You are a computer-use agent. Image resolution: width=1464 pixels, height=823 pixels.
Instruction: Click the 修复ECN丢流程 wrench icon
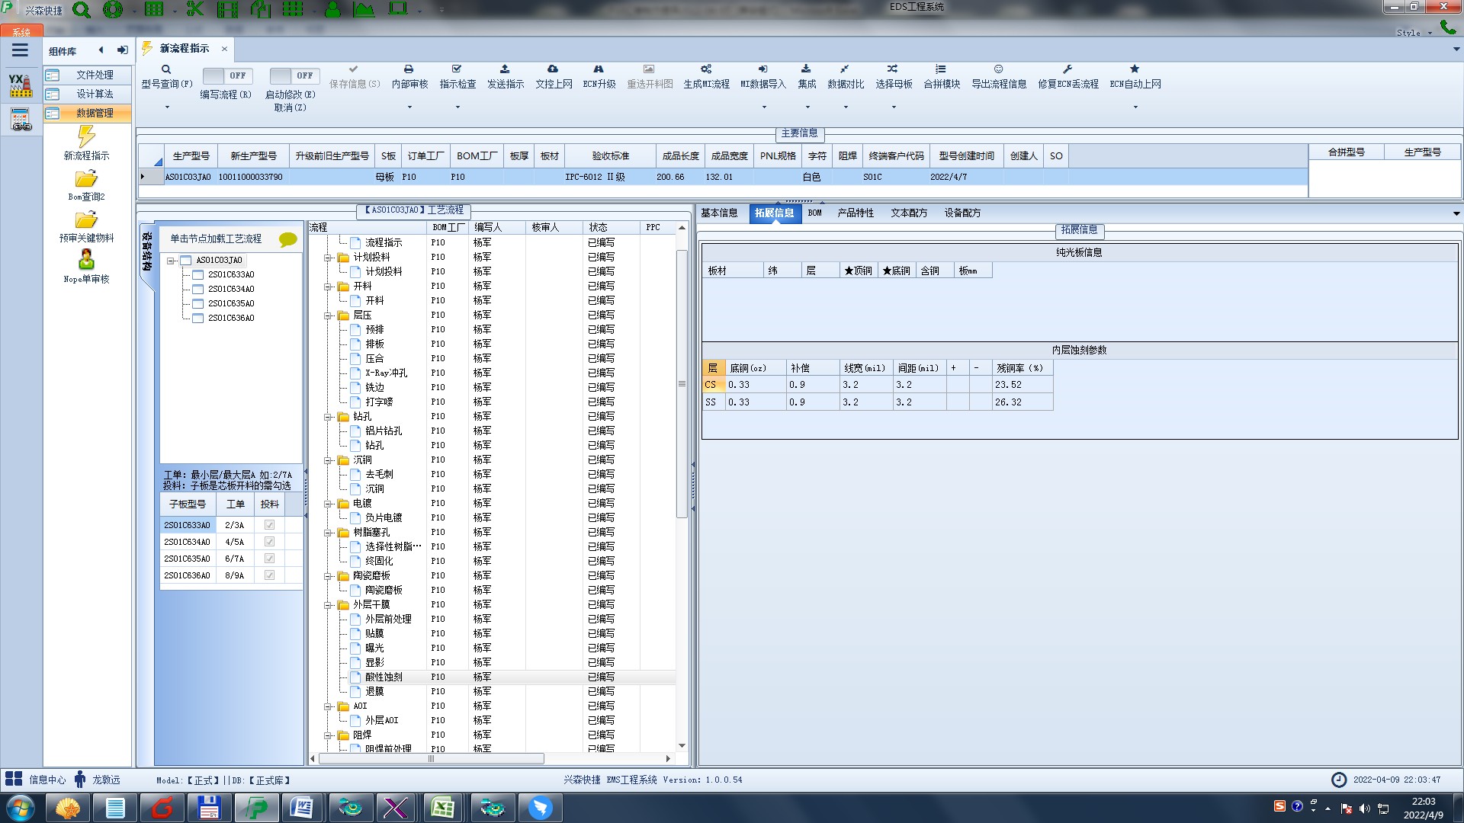[1067, 69]
